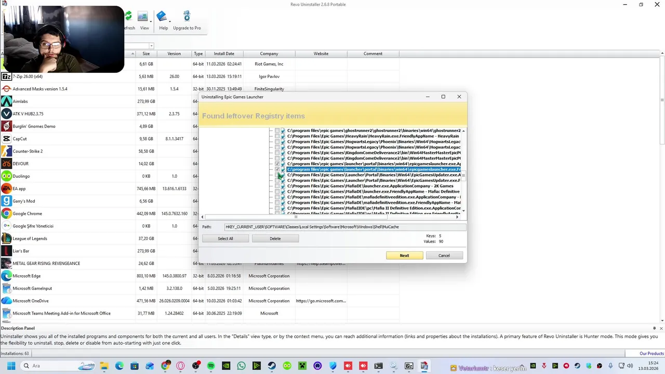This screenshot has height=374, width=665.
Task: Sort programs by Type column
Action: click(198, 54)
